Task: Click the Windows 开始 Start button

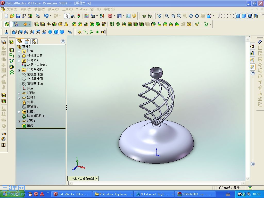Action: tap(12, 194)
